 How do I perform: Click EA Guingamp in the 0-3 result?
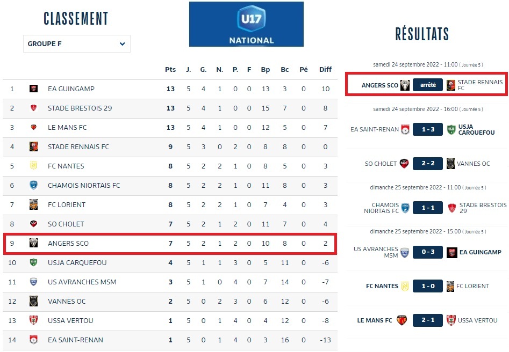(481, 252)
